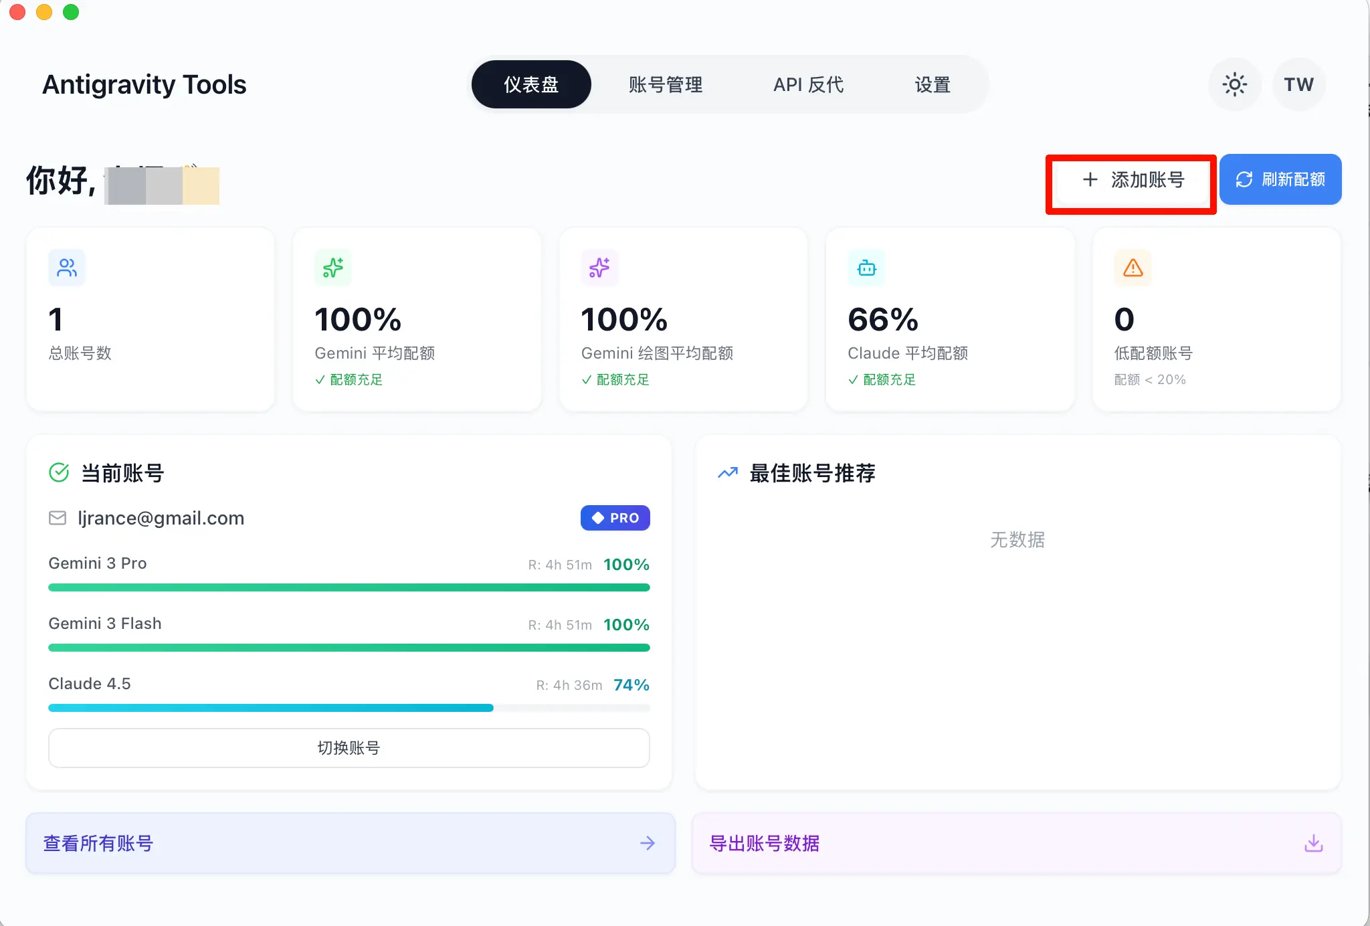Click the trending arrow icon by best account recommendation

pyautogui.click(x=727, y=472)
